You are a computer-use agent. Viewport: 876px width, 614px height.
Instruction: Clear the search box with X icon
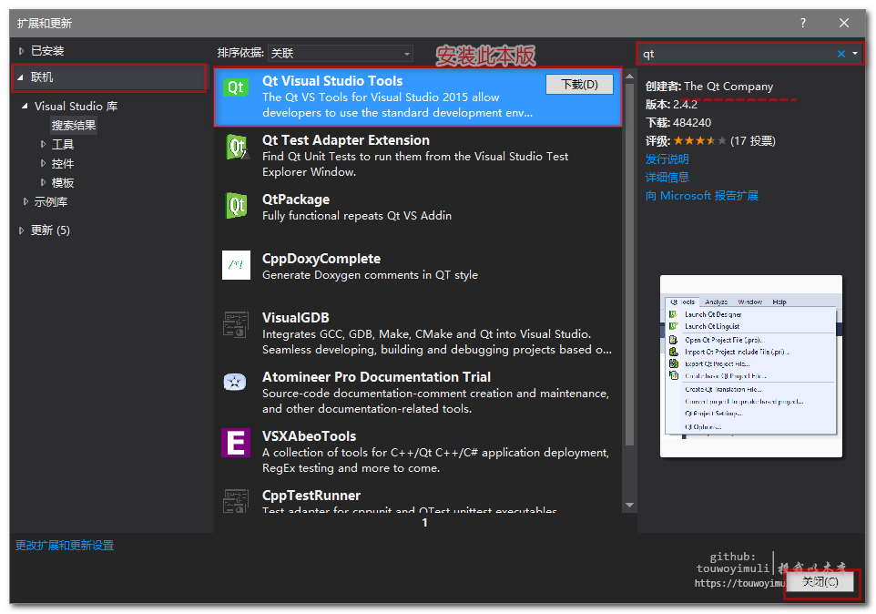pyautogui.click(x=840, y=54)
